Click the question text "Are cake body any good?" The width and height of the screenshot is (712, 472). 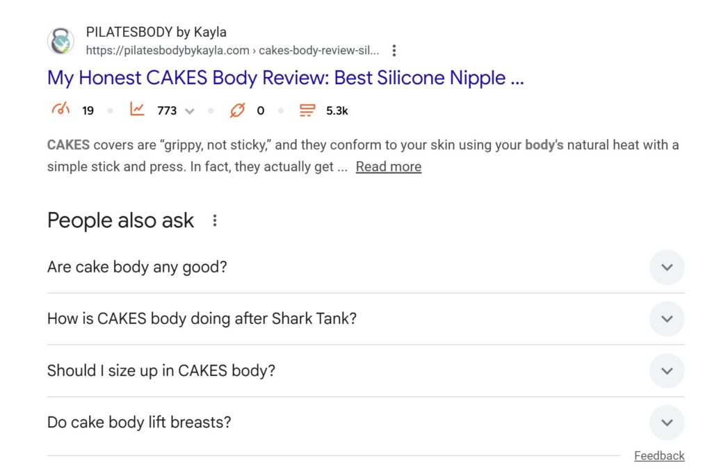[137, 267]
